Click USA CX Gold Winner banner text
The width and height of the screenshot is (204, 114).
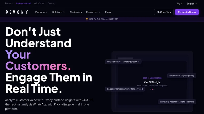click(104, 19)
